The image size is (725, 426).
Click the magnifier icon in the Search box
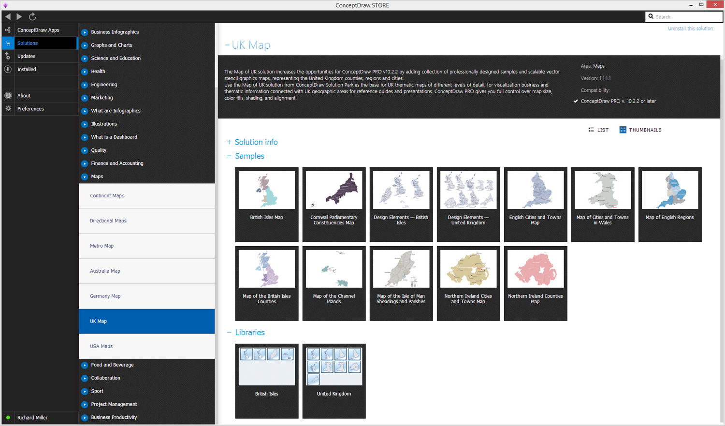(x=651, y=16)
